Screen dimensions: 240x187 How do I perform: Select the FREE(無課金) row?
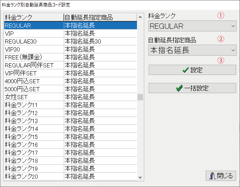tap(71, 57)
